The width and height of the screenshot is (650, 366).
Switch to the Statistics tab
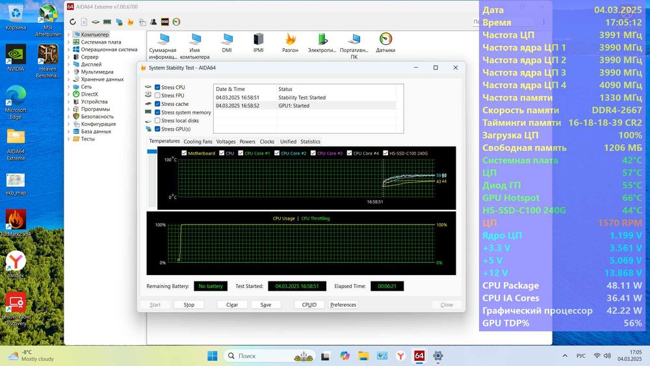click(310, 142)
